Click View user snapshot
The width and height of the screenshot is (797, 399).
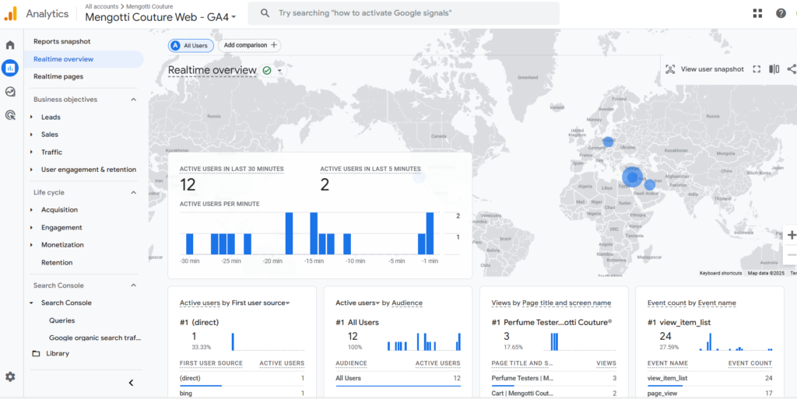712,69
